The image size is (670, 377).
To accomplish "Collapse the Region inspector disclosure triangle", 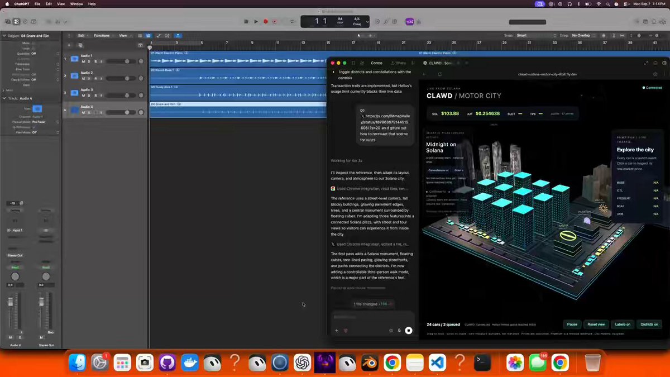I will pos(4,36).
